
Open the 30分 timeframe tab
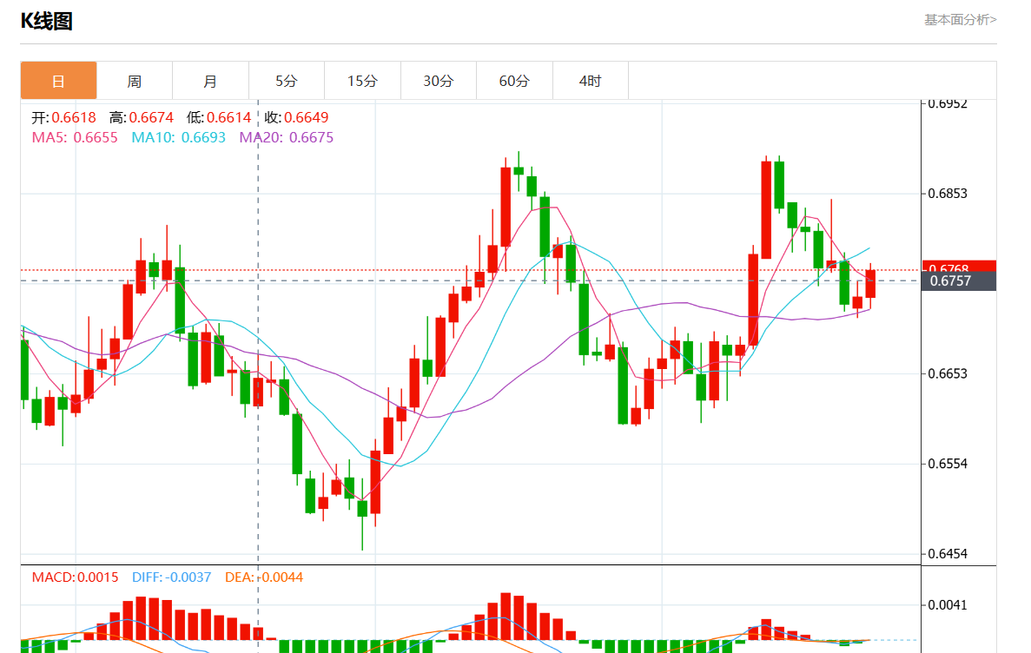click(439, 81)
